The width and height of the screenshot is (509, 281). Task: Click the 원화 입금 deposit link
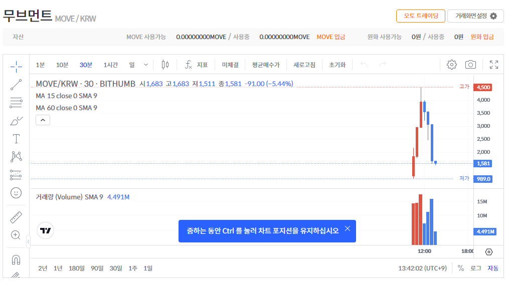coord(482,37)
